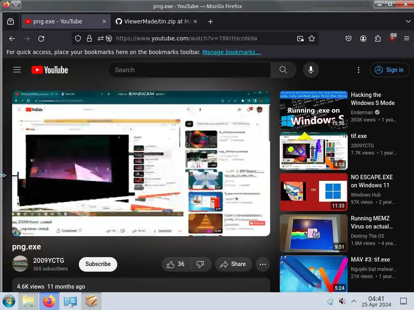List all tabs dropdown arrow
This screenshot has height=310, width=414.
[x=408, y=21]
